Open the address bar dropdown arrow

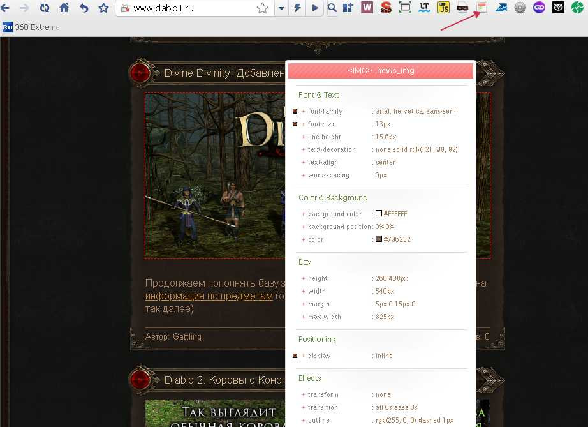click(x=281, y=8)
